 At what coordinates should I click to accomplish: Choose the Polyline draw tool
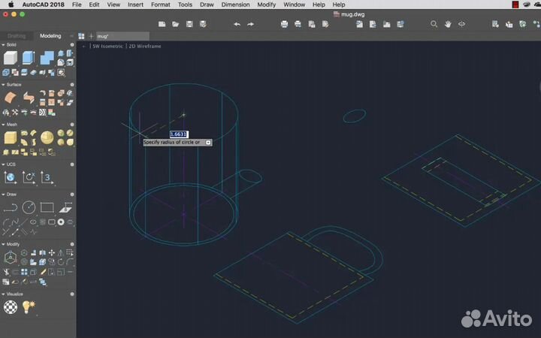[11, 207]
